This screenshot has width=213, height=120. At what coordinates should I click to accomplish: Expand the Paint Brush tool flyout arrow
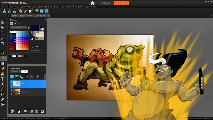(6, 59)
